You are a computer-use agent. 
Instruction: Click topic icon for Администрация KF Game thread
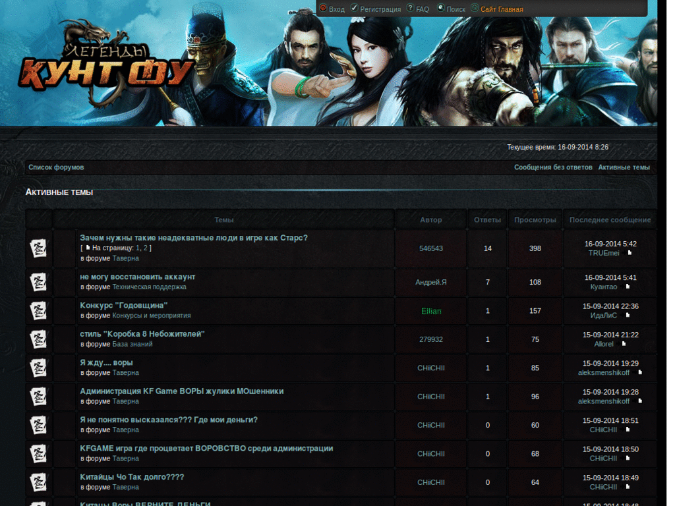click(x=39, y=397)
